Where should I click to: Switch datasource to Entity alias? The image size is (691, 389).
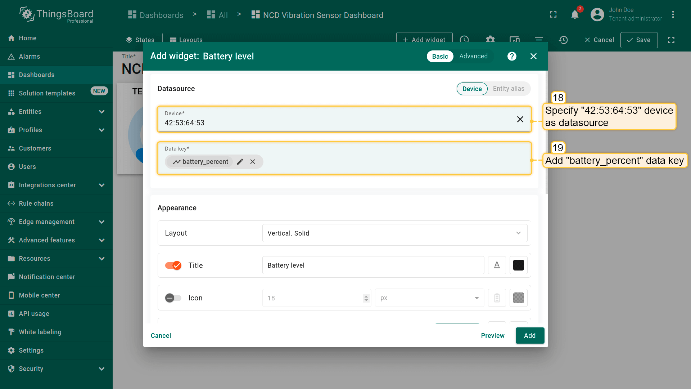coord(508,89)
